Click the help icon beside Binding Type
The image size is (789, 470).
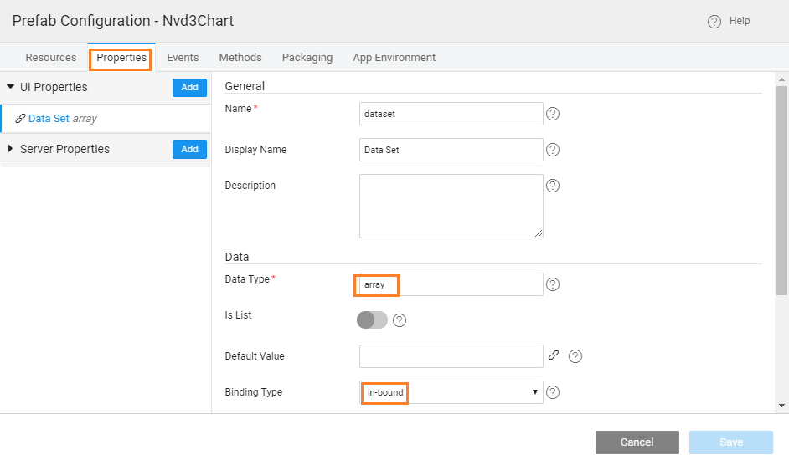click(x=552, y=392)
